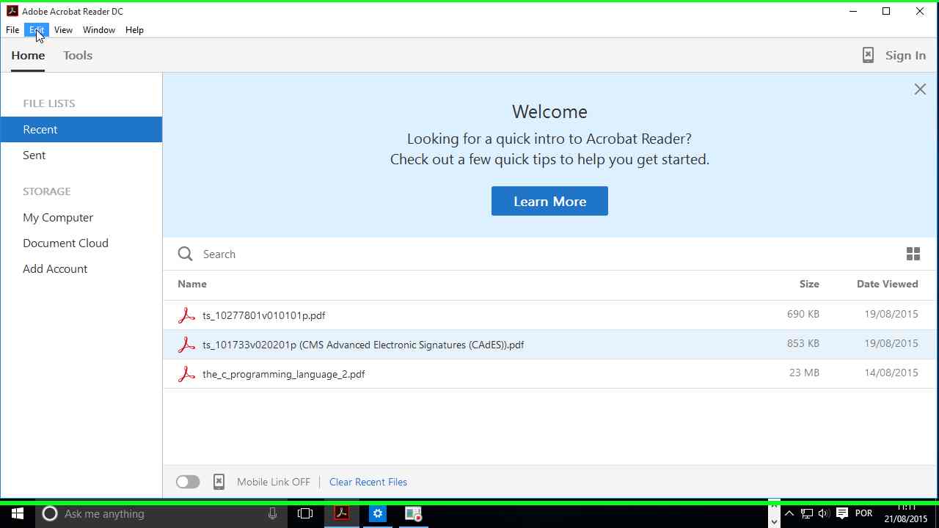Close the Welcome banner
The image size is (939, 528).
pos(920,89)
